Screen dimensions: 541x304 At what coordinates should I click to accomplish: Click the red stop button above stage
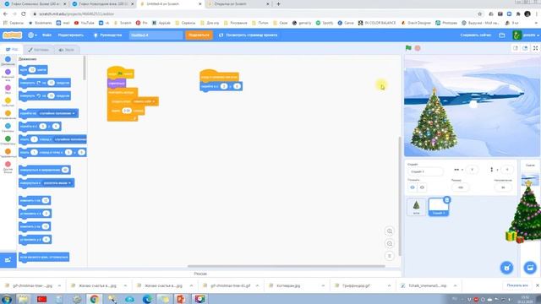pos(418,48)
